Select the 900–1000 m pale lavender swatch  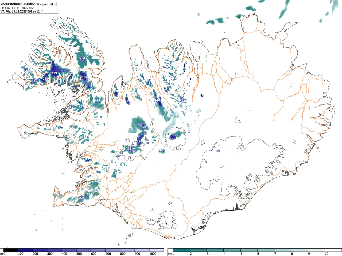(142, 250)
